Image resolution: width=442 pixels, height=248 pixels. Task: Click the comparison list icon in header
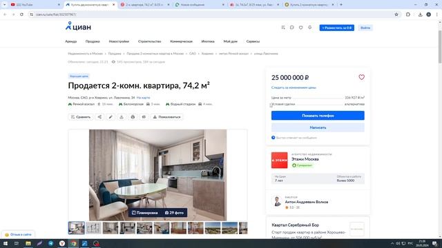point(283,28)
